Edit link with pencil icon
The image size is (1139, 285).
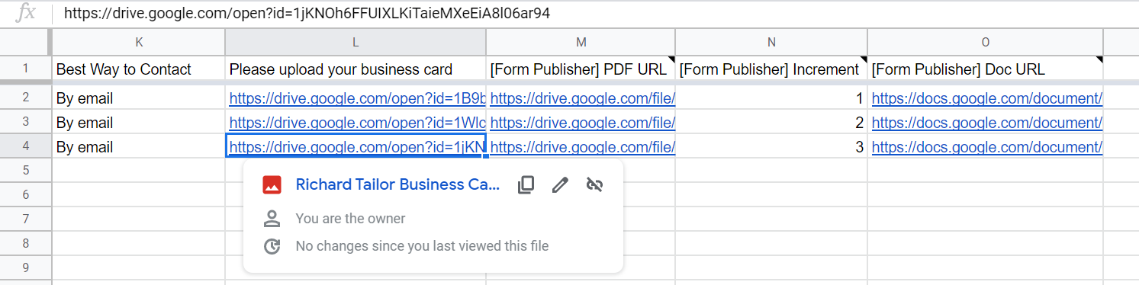pos(560,185)
